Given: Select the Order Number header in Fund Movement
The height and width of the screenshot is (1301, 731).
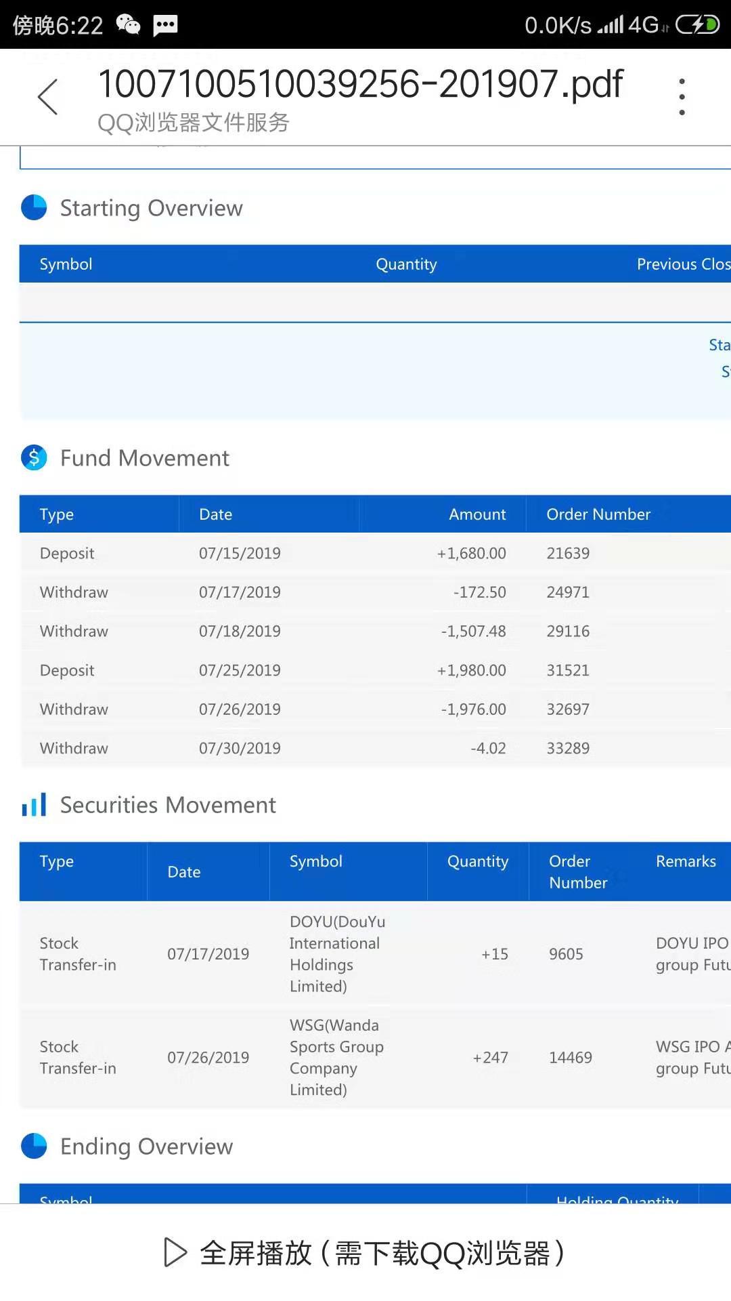Looking at the screenshot, I should point(598,514).
